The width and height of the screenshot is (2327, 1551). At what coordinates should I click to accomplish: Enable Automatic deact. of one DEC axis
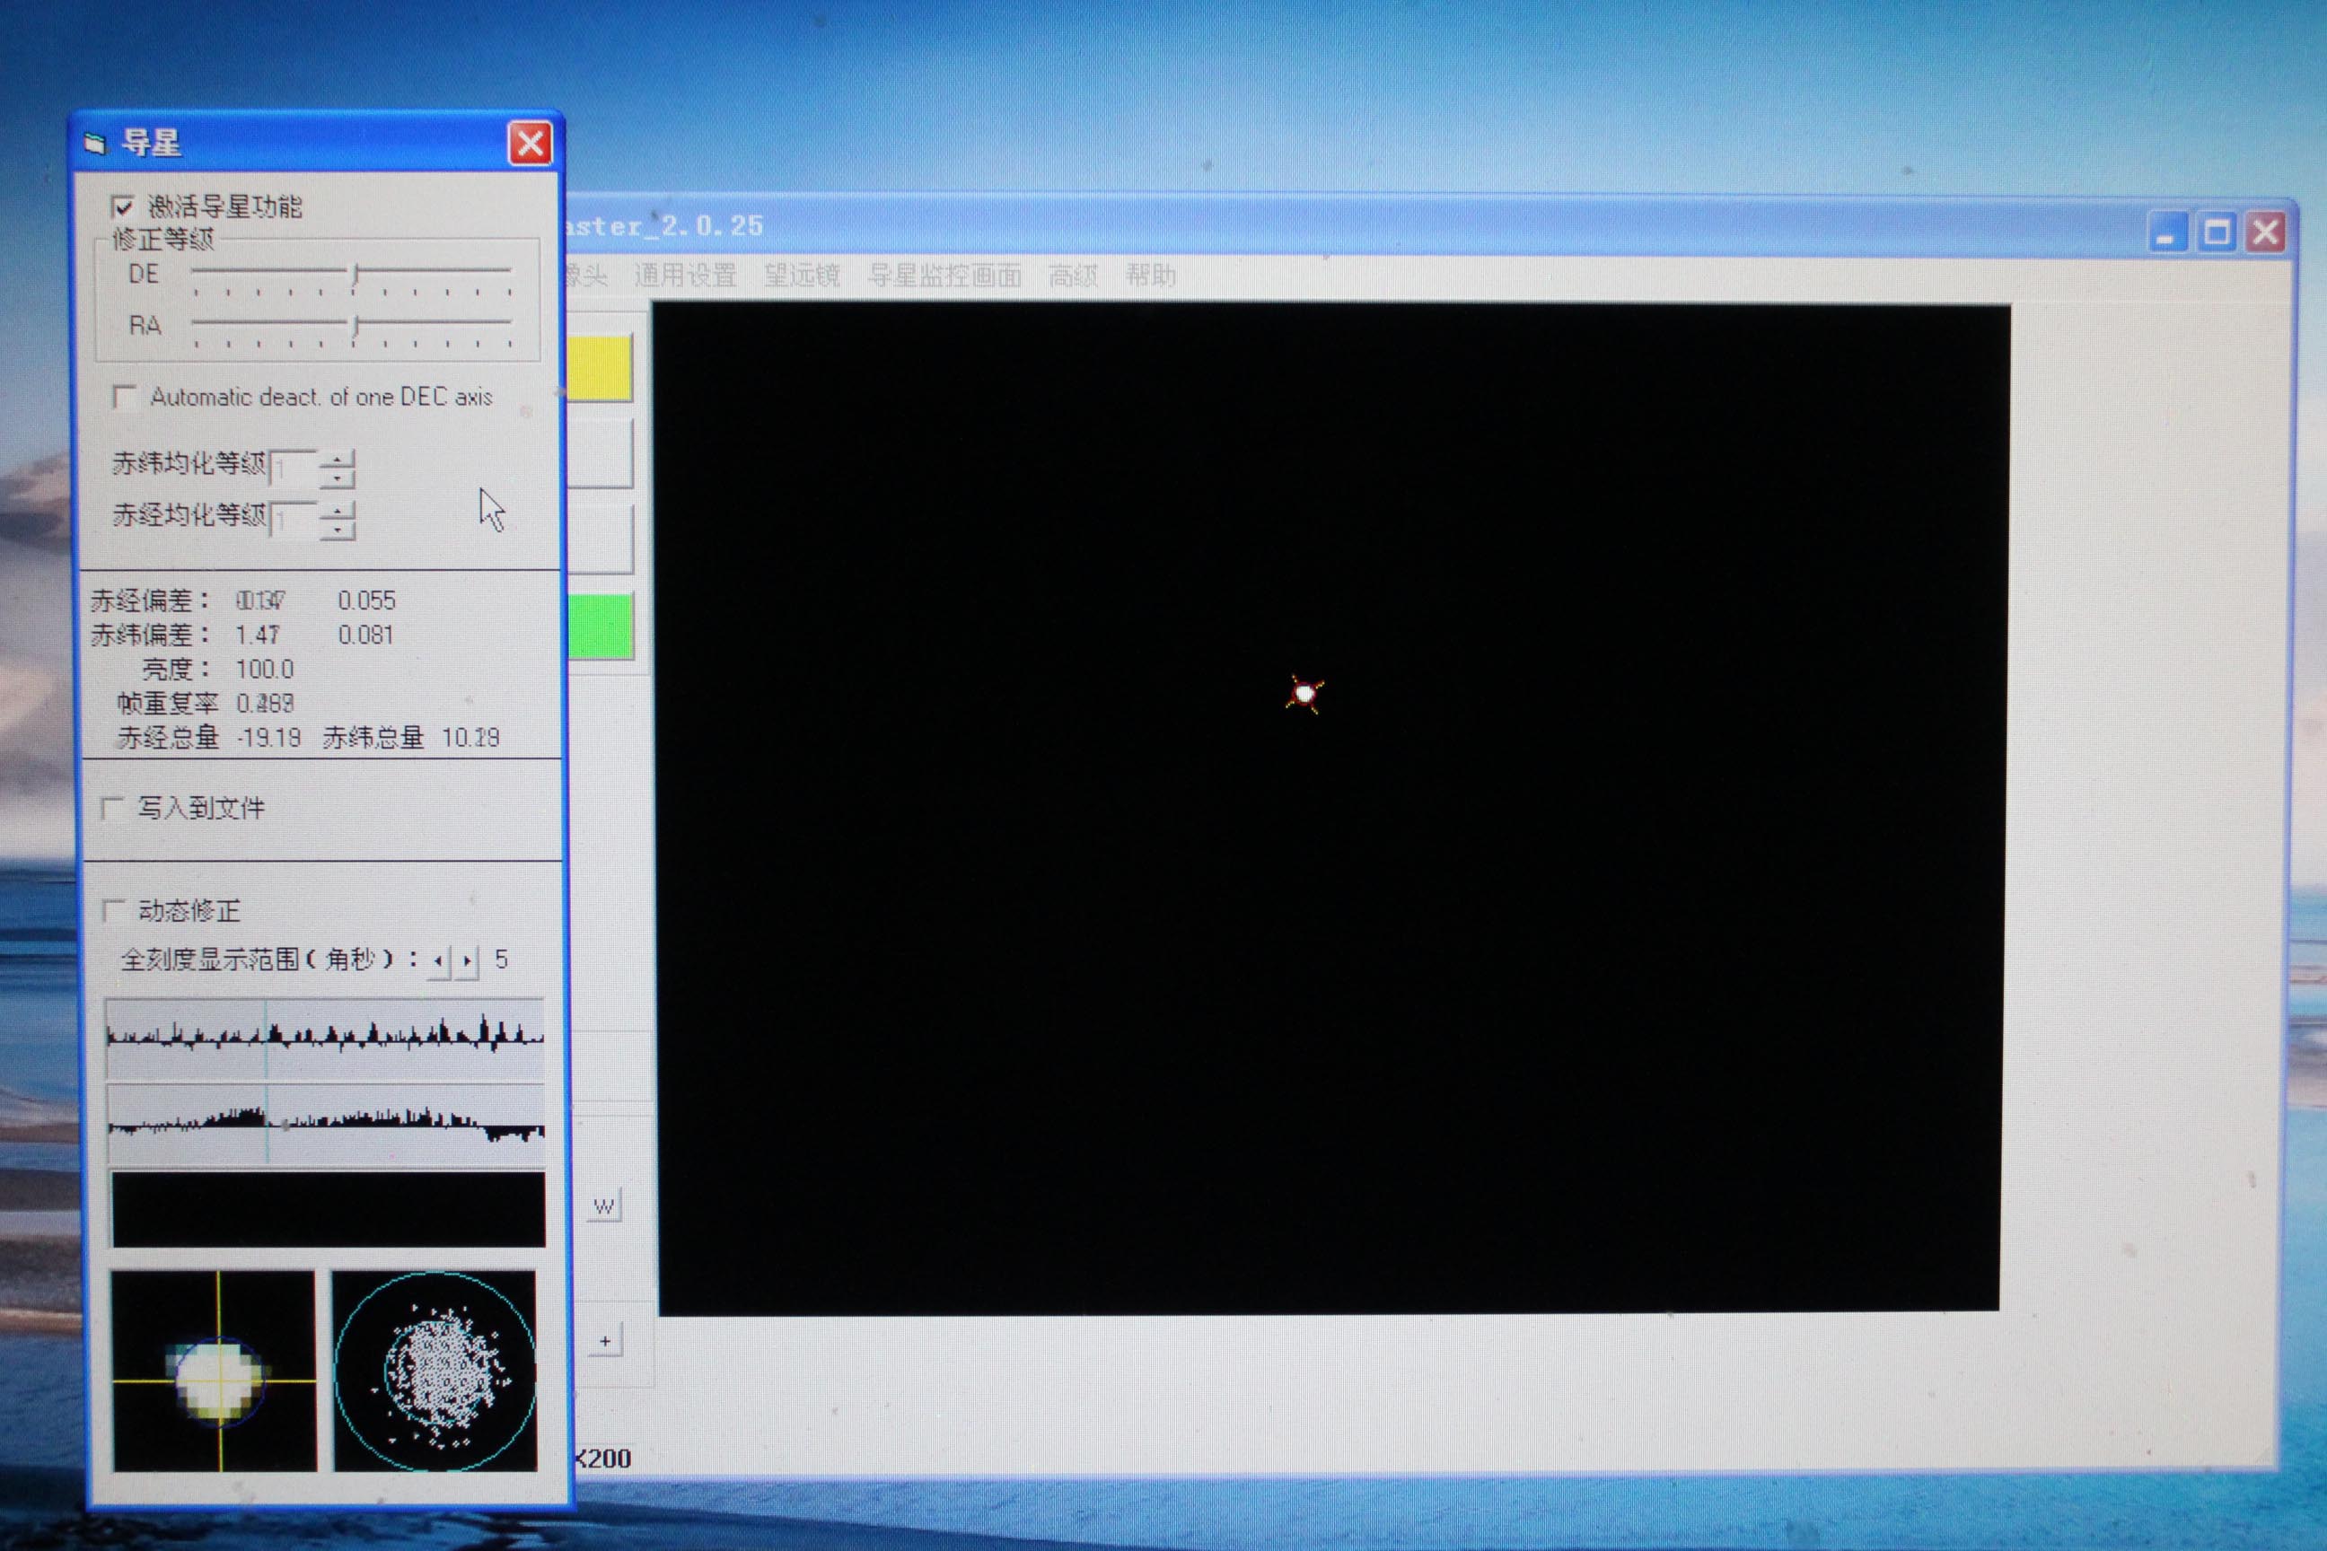125,397
